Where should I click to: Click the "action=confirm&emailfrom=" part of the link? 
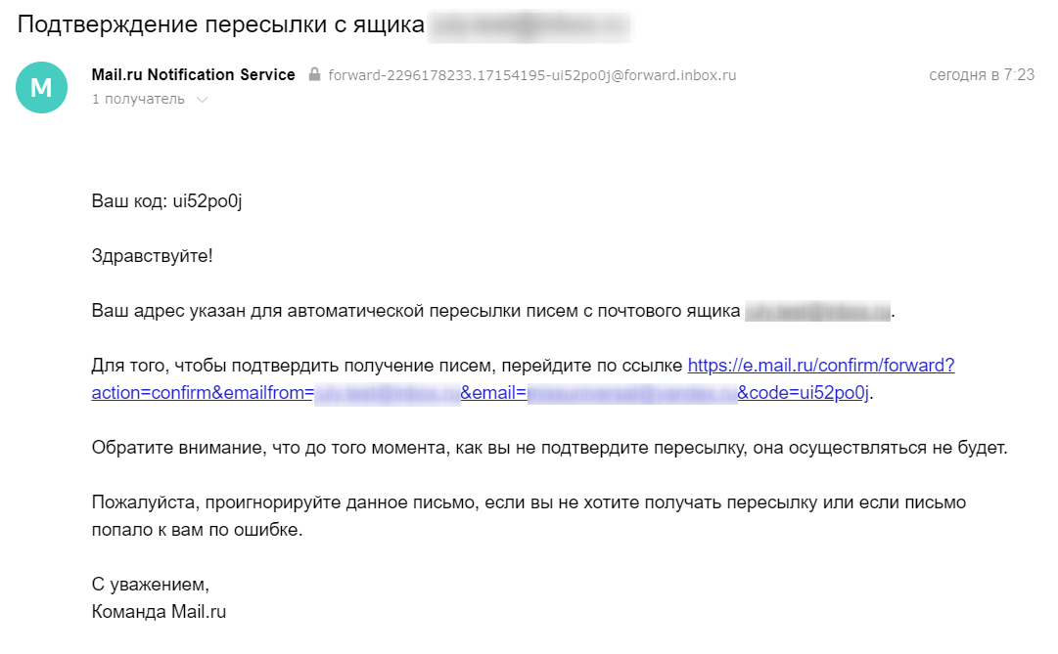[x=202, y=393]
